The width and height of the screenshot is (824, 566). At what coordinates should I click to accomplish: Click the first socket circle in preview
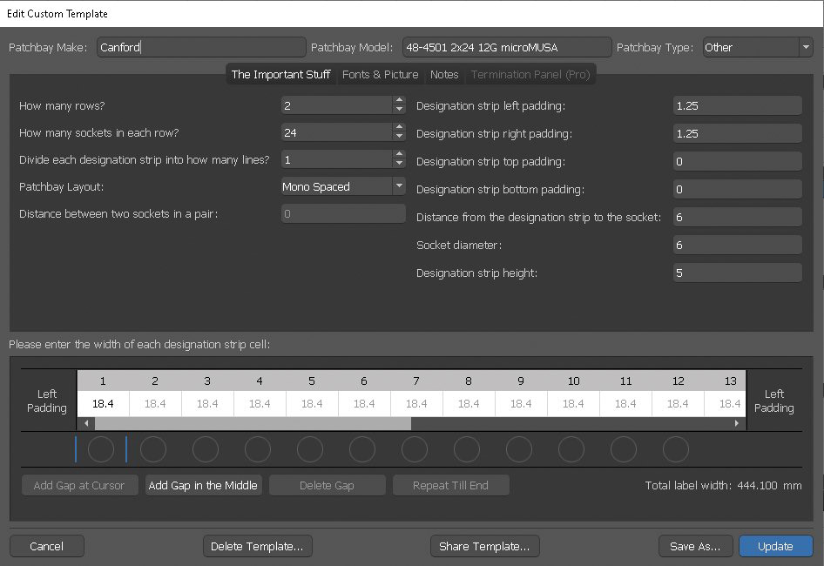click(x=101, y=449)
